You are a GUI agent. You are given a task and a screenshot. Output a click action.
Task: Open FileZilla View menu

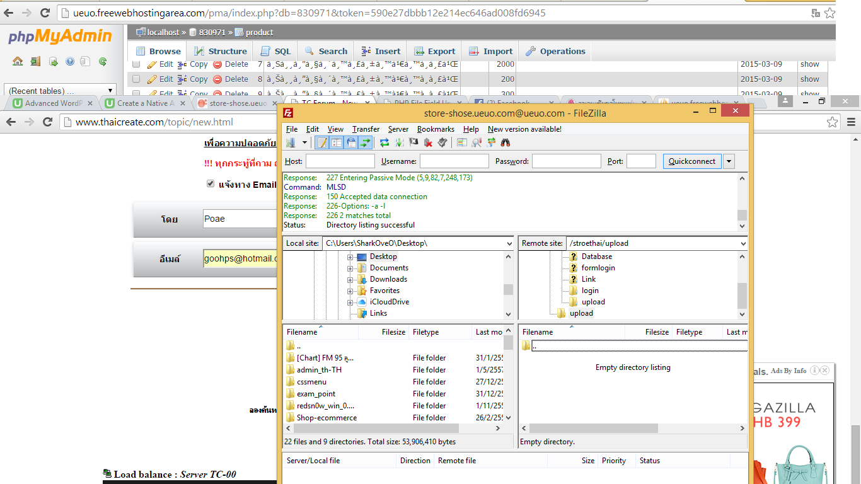pyautogui.click(x=335, y=129)
